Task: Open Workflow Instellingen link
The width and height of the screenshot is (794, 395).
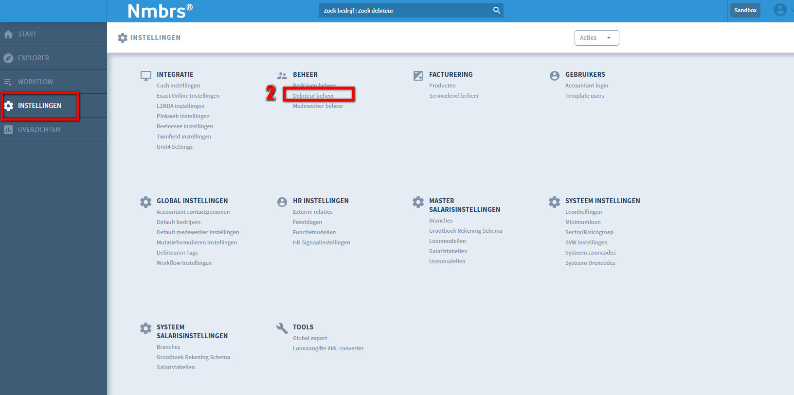Action: click(184, 263)
